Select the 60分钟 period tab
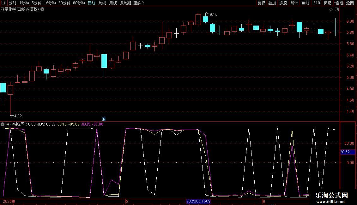 click(79, 3)
